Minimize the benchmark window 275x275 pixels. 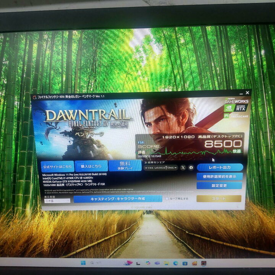pos(241,94)
